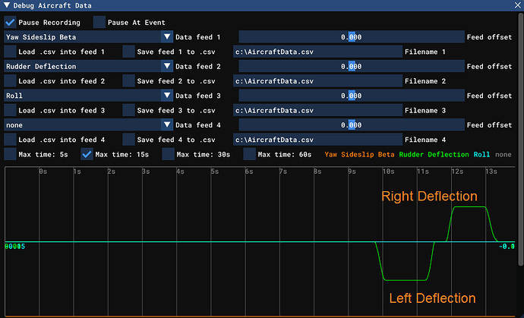Open the Yaw Sideslip Beta feed dropdown
The image size is (524, 318).
(x=88, y=36)
